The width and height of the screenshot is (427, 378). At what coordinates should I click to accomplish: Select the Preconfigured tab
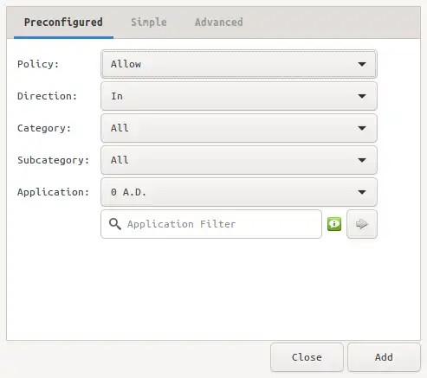[63, 22]
